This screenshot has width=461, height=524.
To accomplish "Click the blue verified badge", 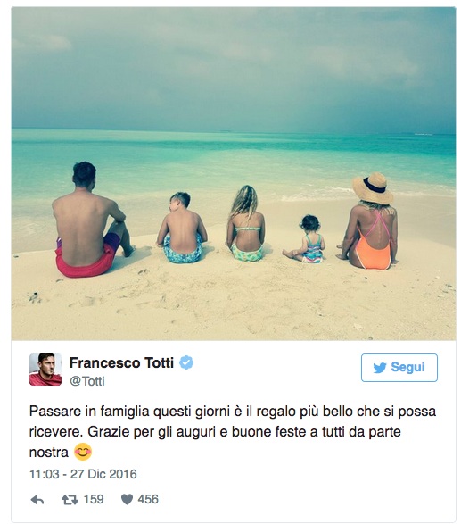I will click(186, 362).
